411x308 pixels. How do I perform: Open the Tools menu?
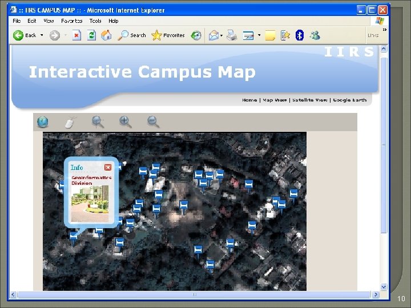pyautogui.click(x=95, y=21)
